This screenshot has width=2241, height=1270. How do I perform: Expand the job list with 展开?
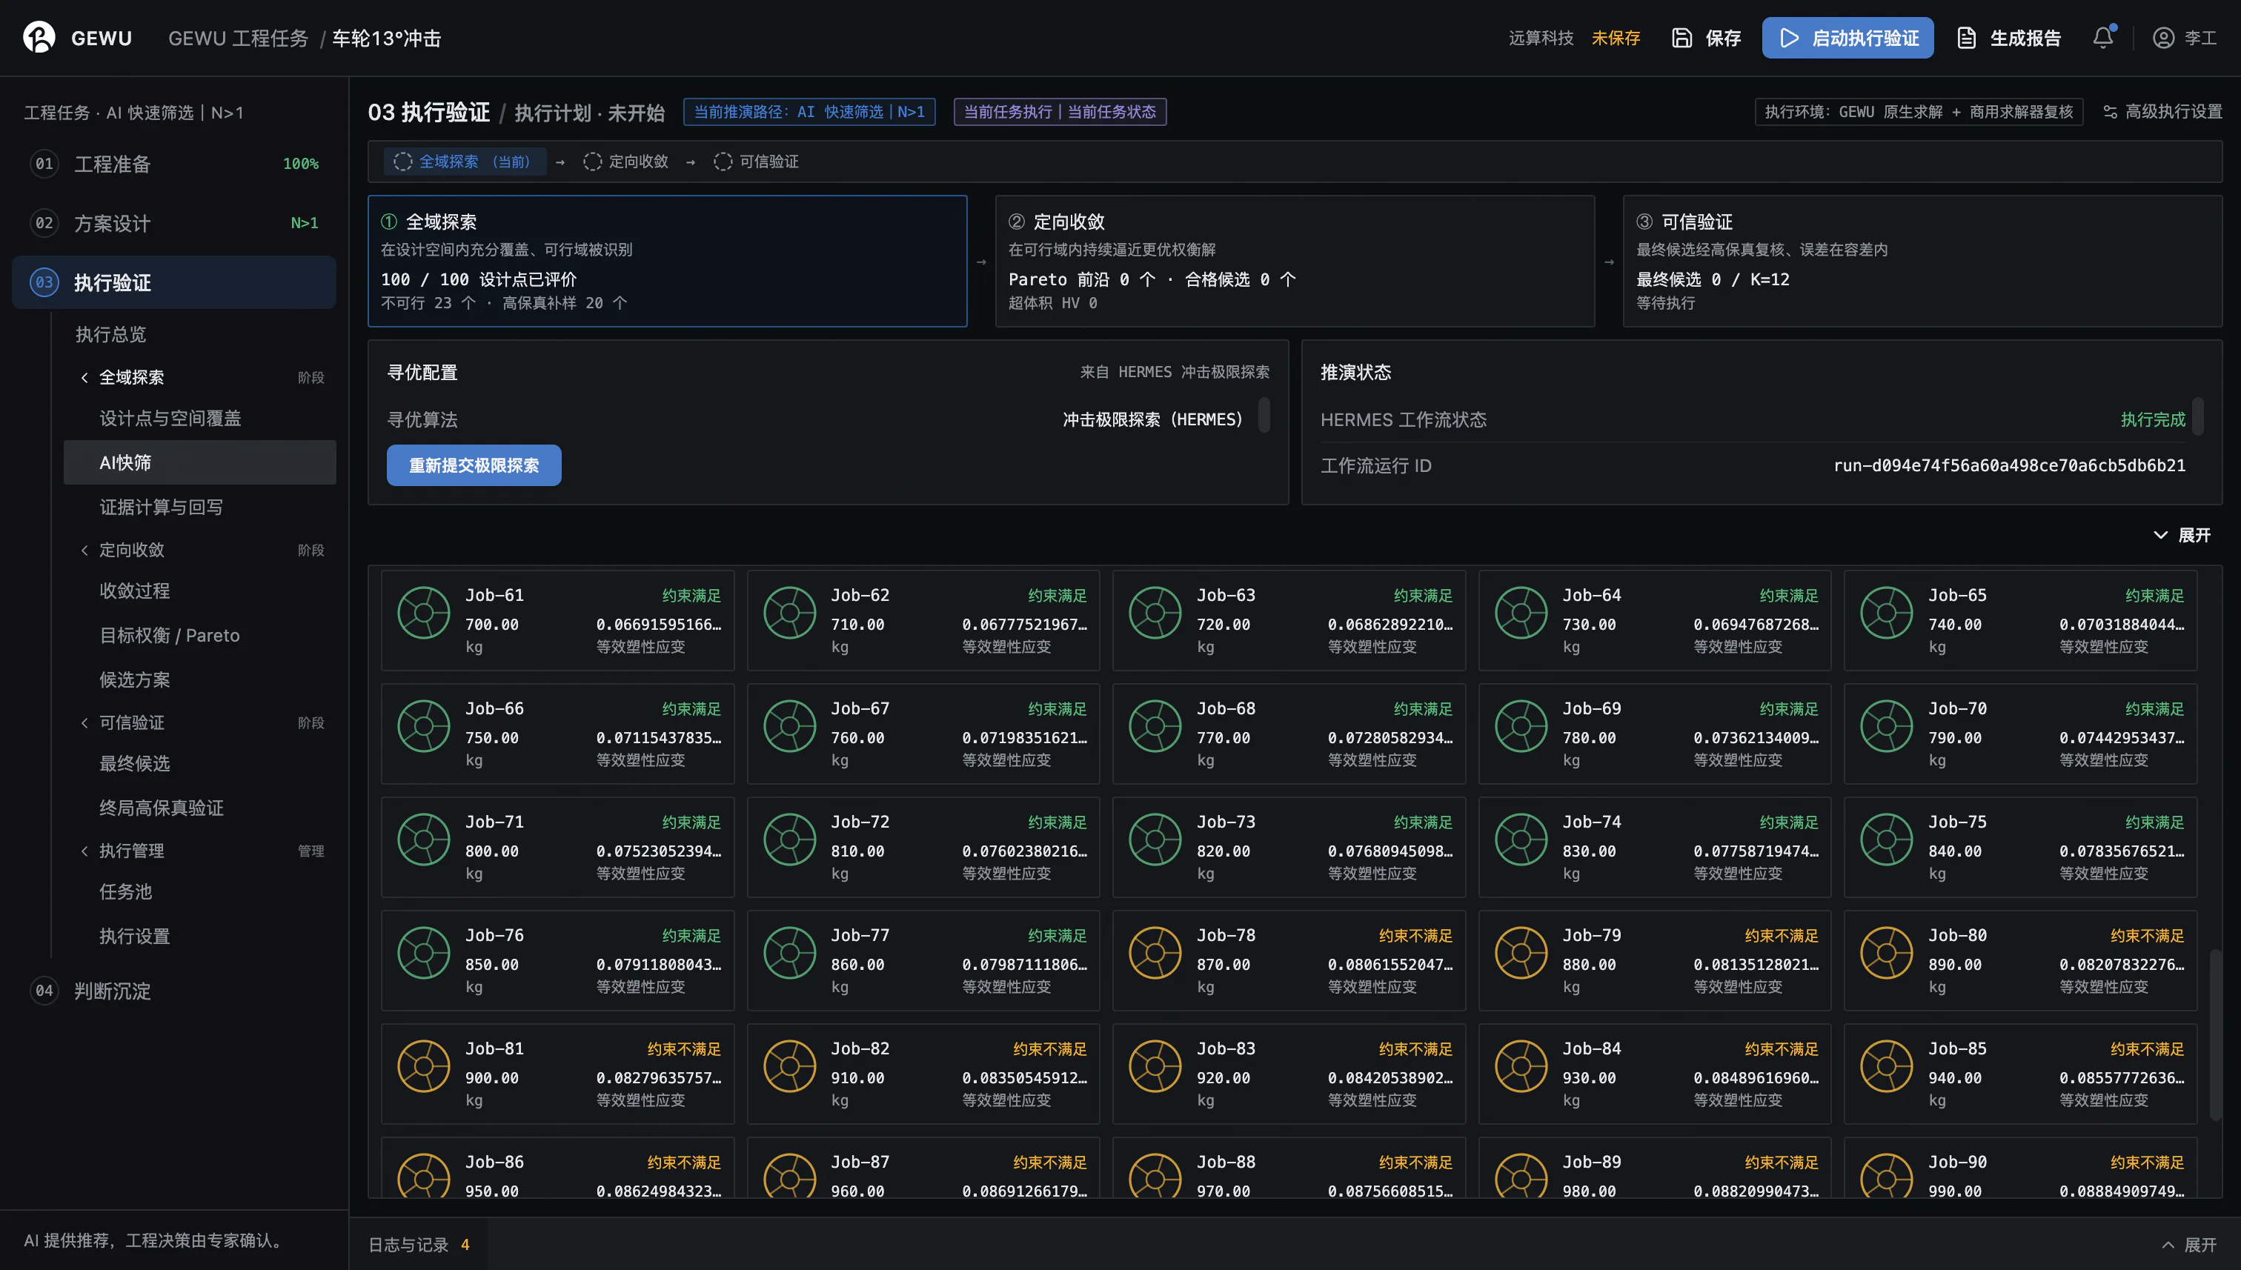tap(2182, 535)
